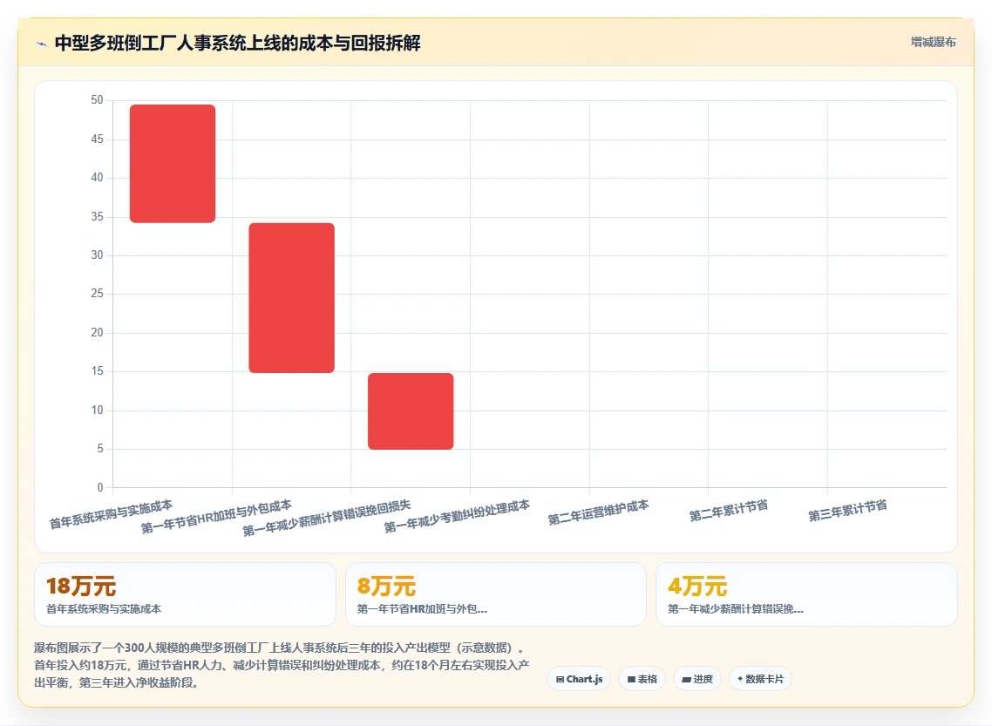Click the x-axis label 第一年减少薪酬计算错误挽回损失
Image resolution: width=992 pixels, height=726 pixels.
tap(326, 518)
